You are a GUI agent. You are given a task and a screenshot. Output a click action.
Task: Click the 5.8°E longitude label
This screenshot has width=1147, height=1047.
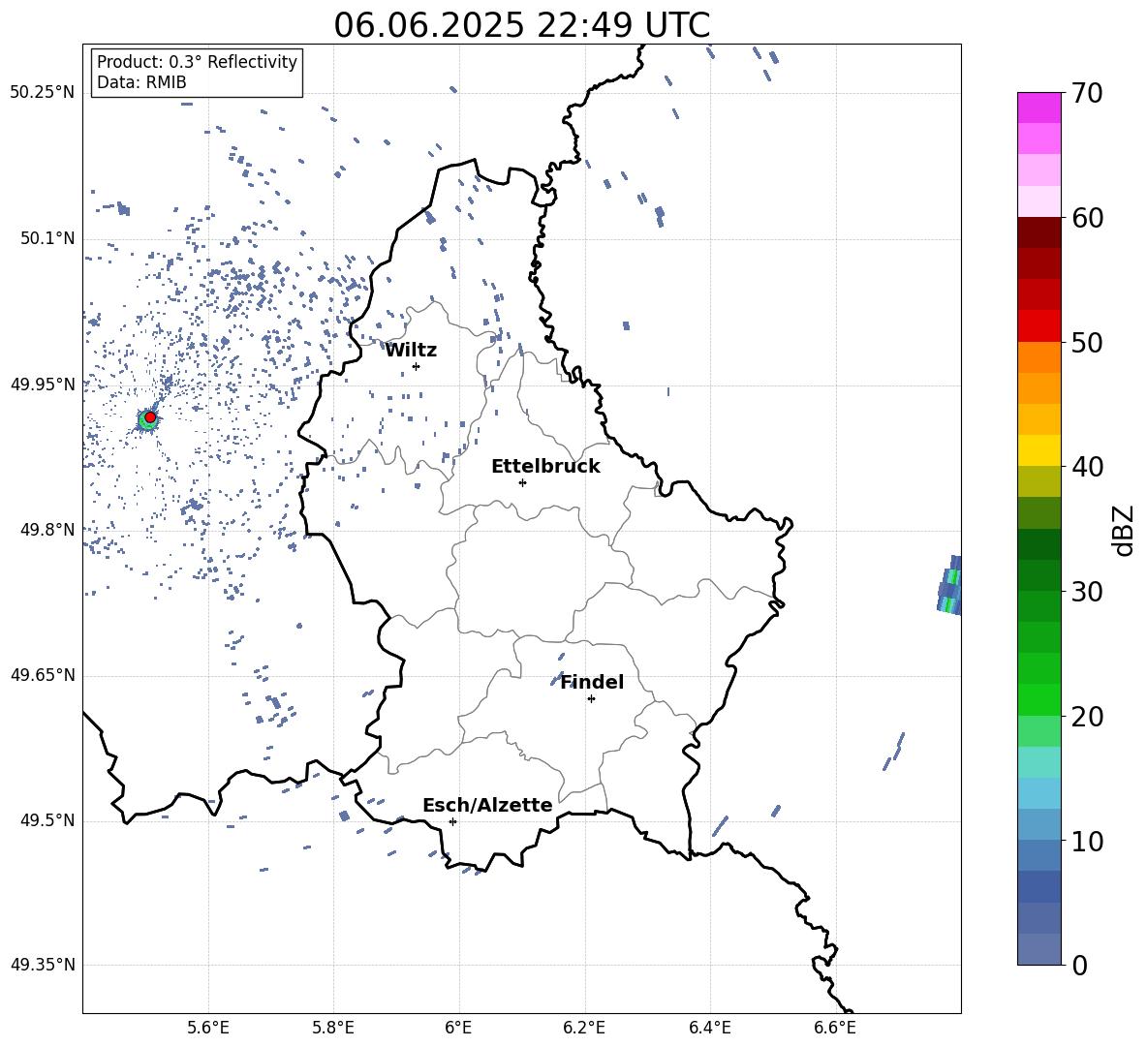333,1028
